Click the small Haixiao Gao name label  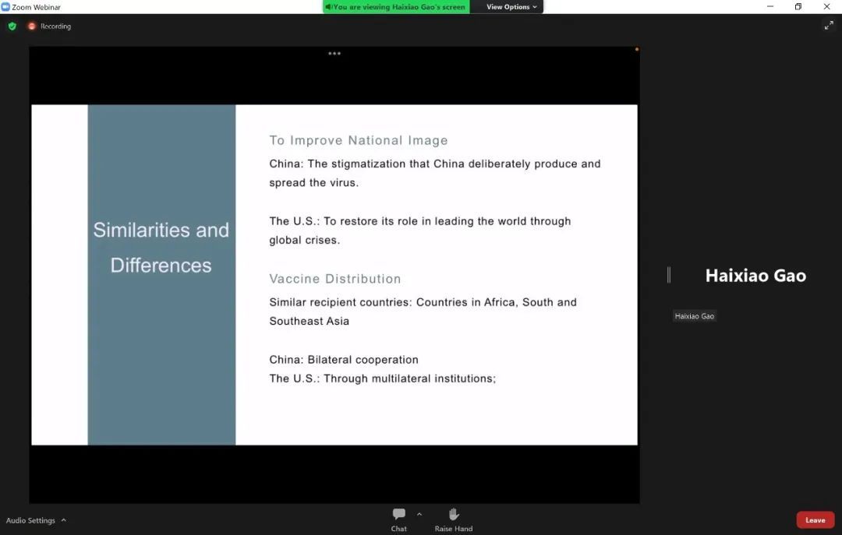coord(695,316)
